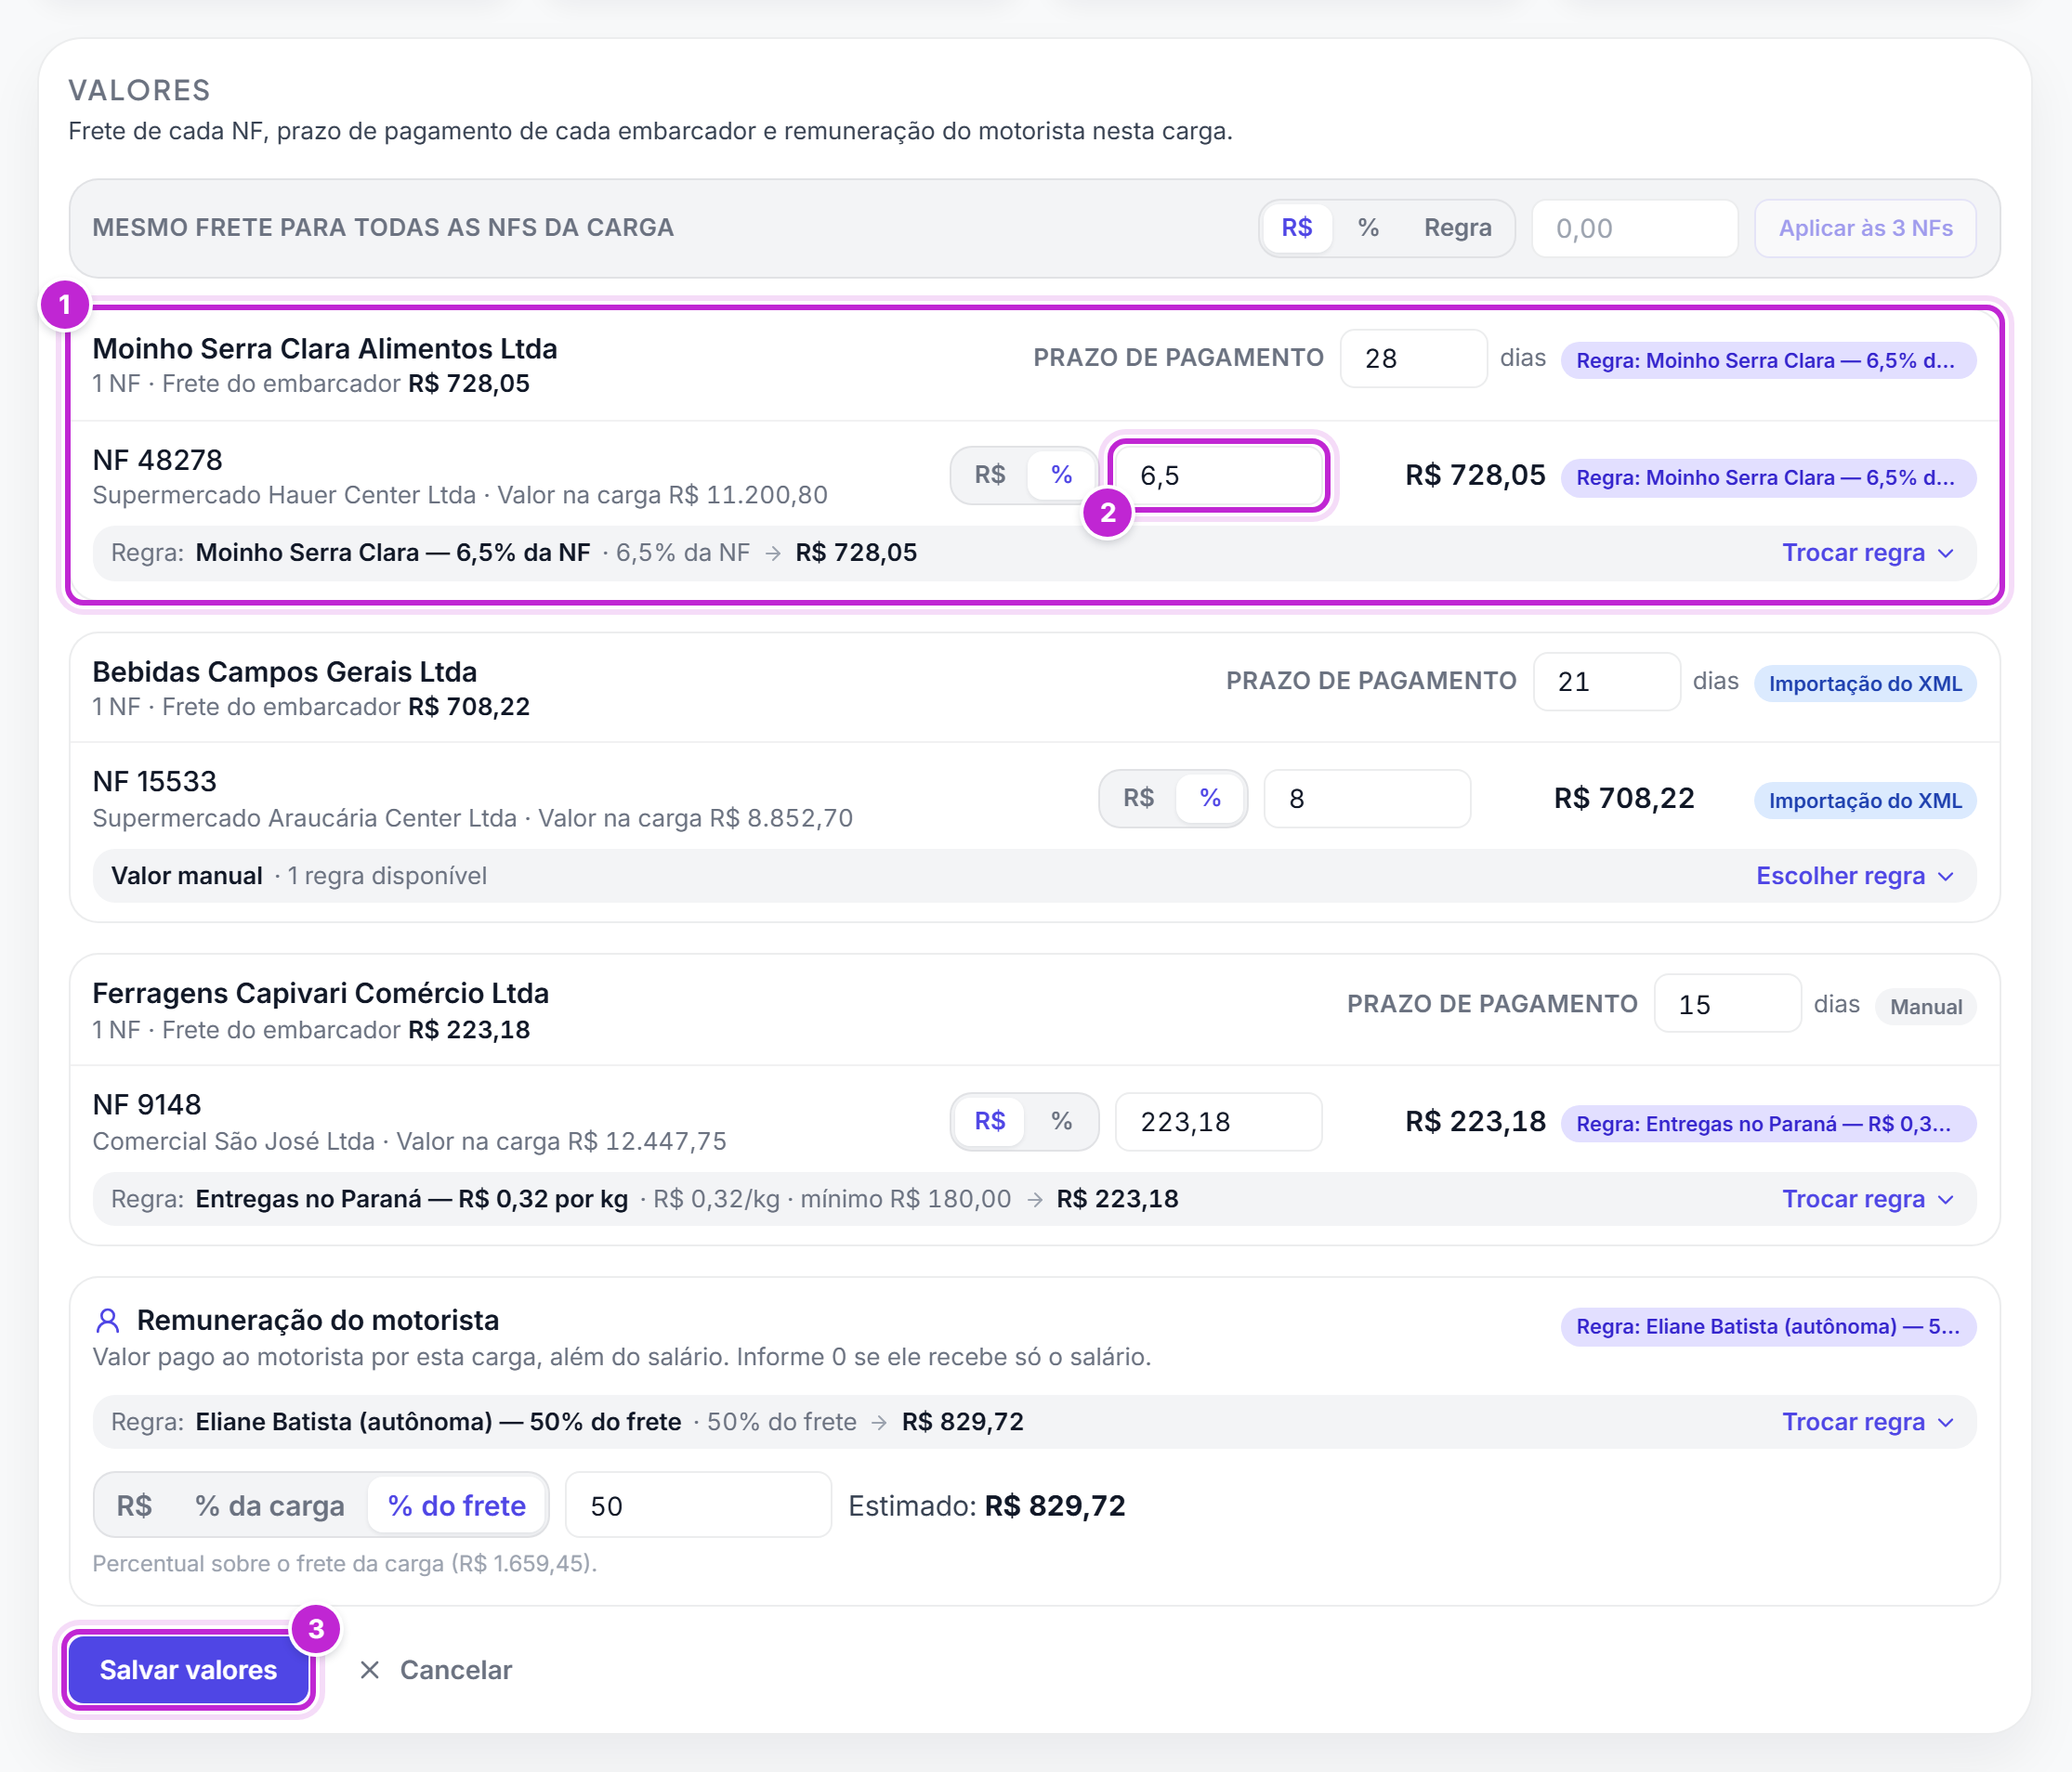
Task: Open Escolher regra dropdown for NF 15533
Action: point(1855,876)
